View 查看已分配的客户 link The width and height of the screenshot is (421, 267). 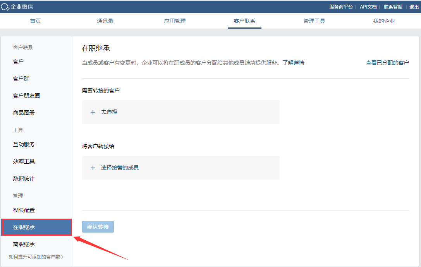[387, 63]
